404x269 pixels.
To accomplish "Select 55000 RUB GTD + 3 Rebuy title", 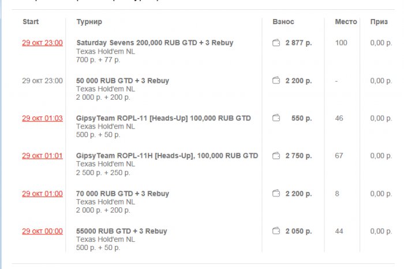I will click(x=121, y=231).
